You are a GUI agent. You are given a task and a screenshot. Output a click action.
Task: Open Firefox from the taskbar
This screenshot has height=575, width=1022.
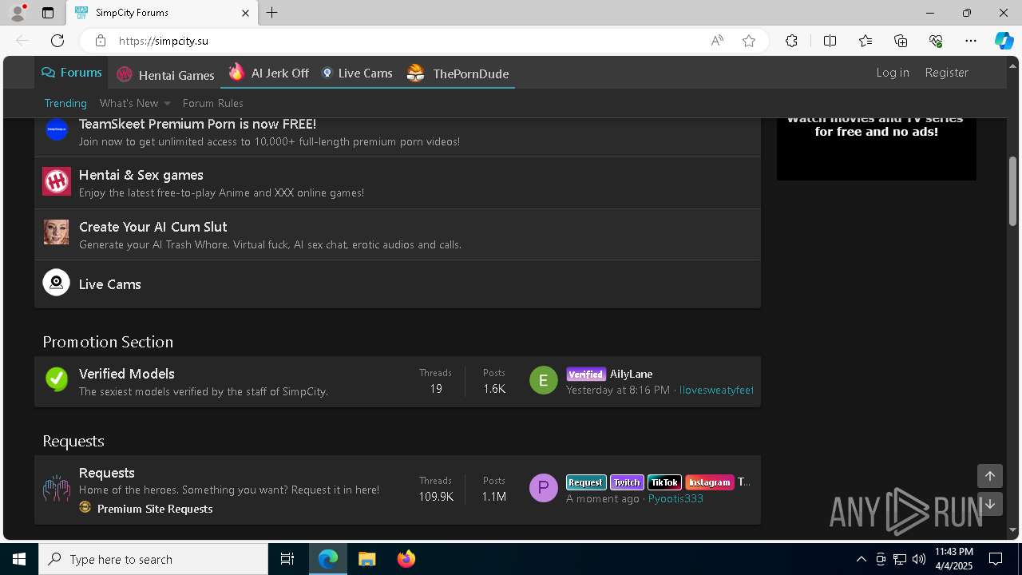pos(406,559)
